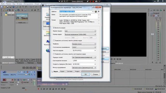This screenshot has height=93, width=166.
Task: Toggle Использовать настройки поворота проекта checkbox
Action: 55,80
